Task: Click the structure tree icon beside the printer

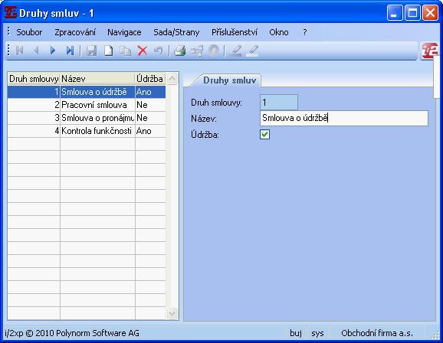Action: [x=197, y=51]
